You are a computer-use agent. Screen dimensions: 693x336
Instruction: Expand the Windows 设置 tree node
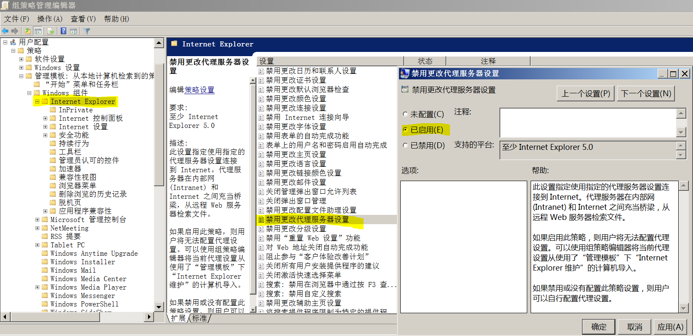tap(21, 68)
